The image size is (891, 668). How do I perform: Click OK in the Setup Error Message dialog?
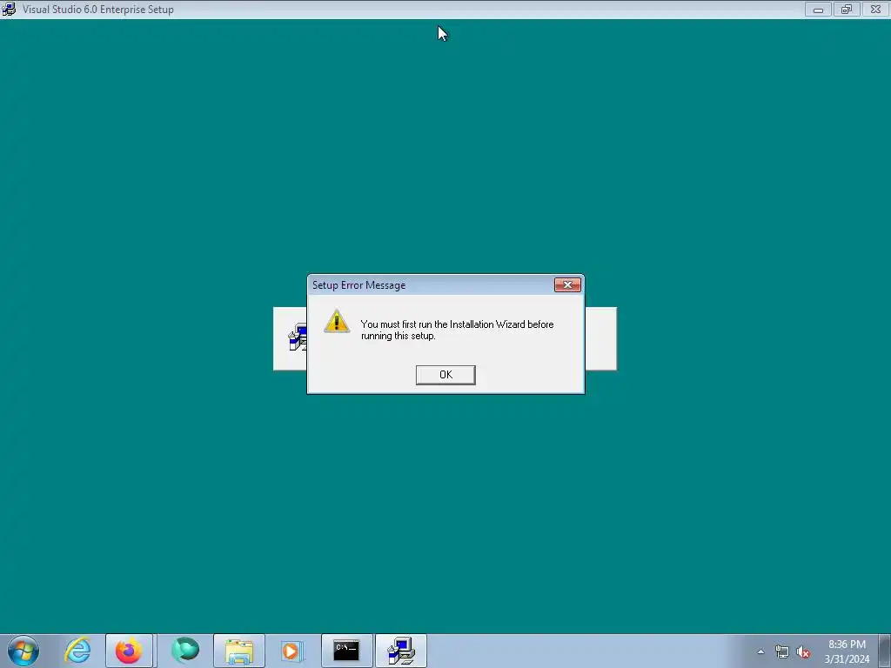tap(445, 375)
